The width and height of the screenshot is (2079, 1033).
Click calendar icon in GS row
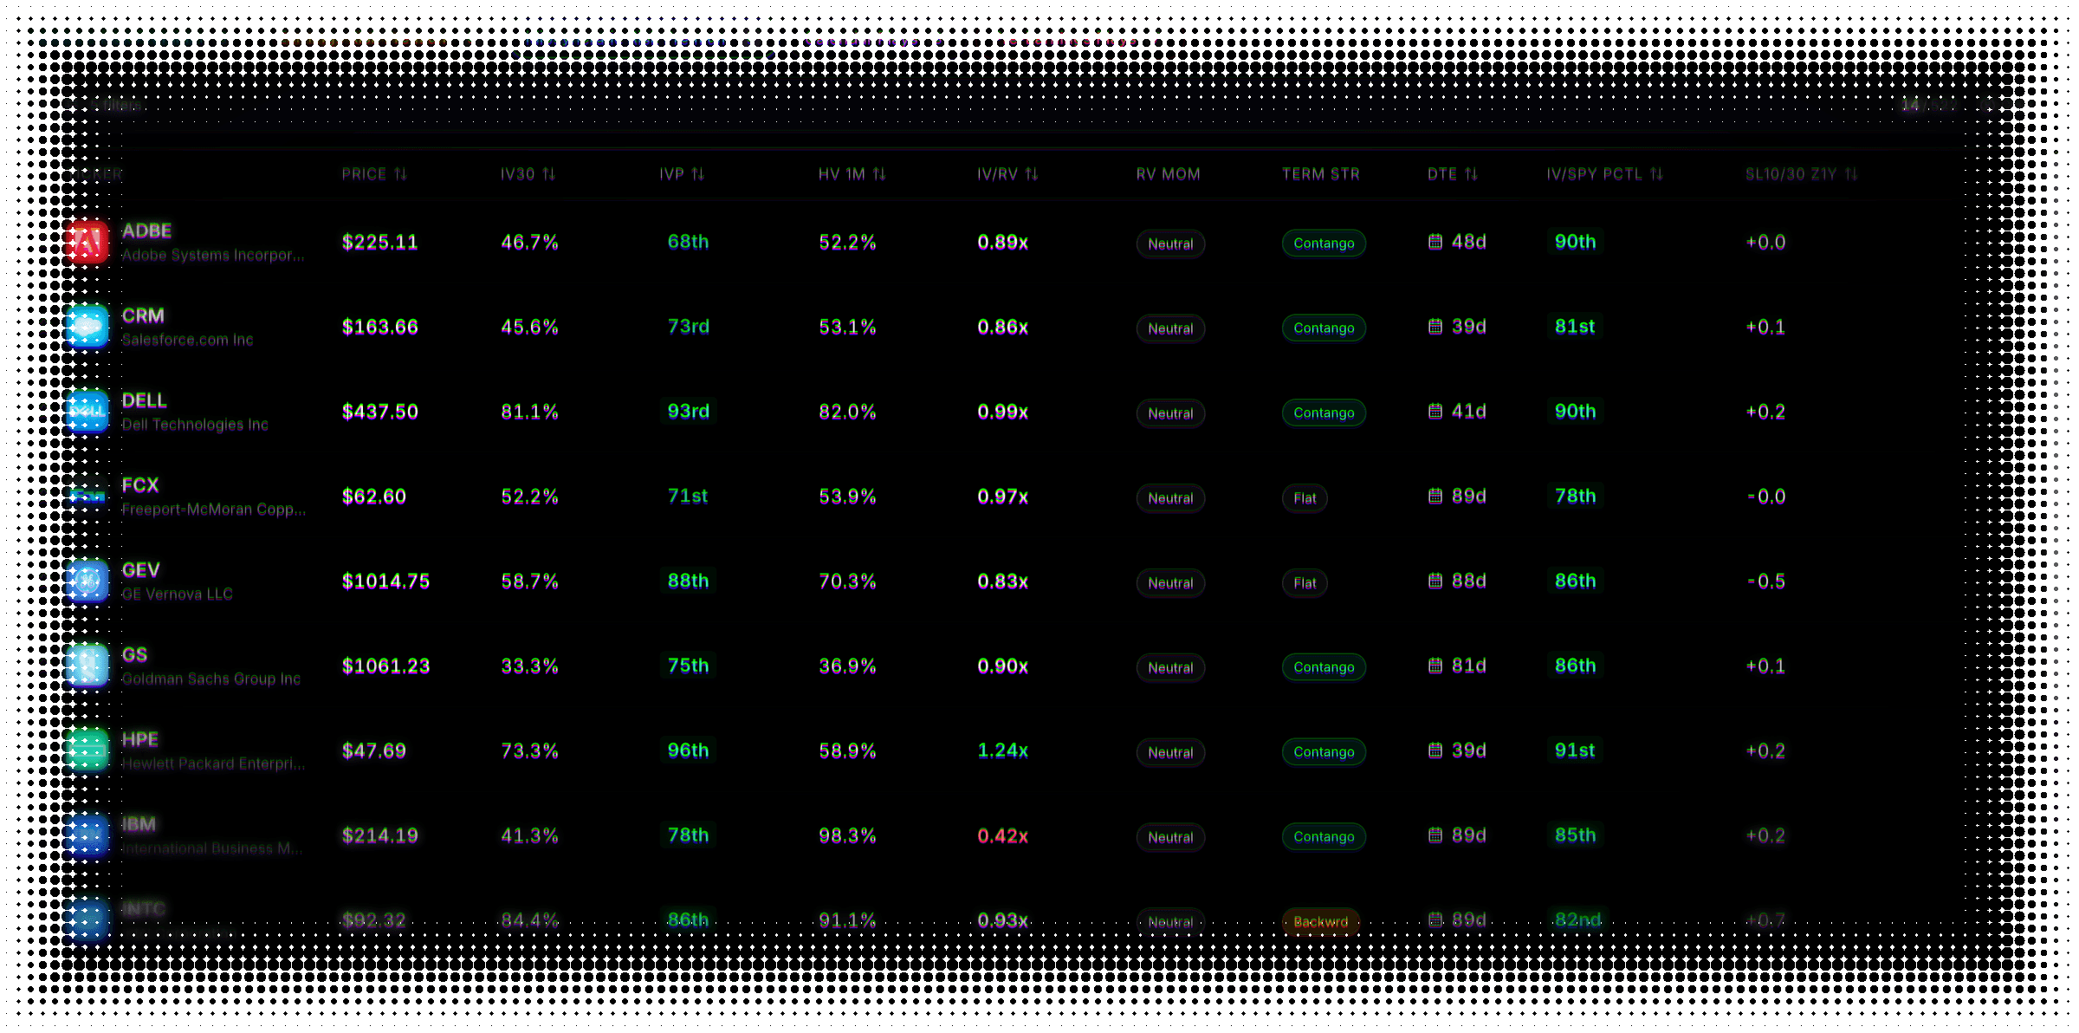(x=1435, y=666)
